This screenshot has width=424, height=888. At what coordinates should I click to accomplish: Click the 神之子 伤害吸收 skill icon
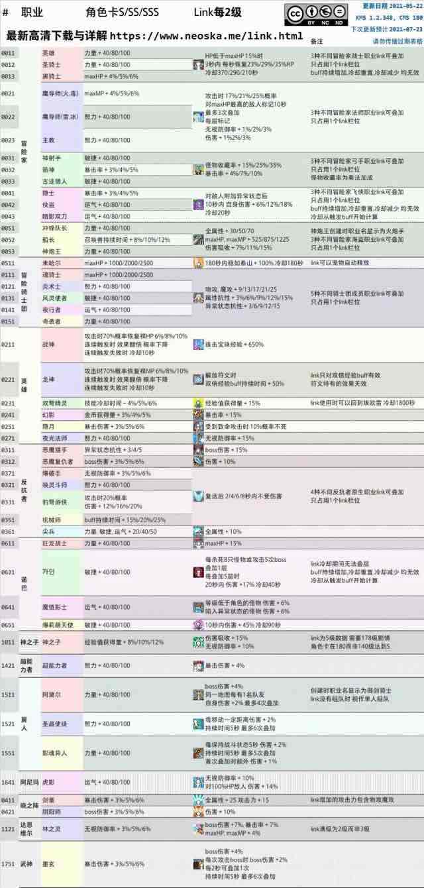coord(198,641)
